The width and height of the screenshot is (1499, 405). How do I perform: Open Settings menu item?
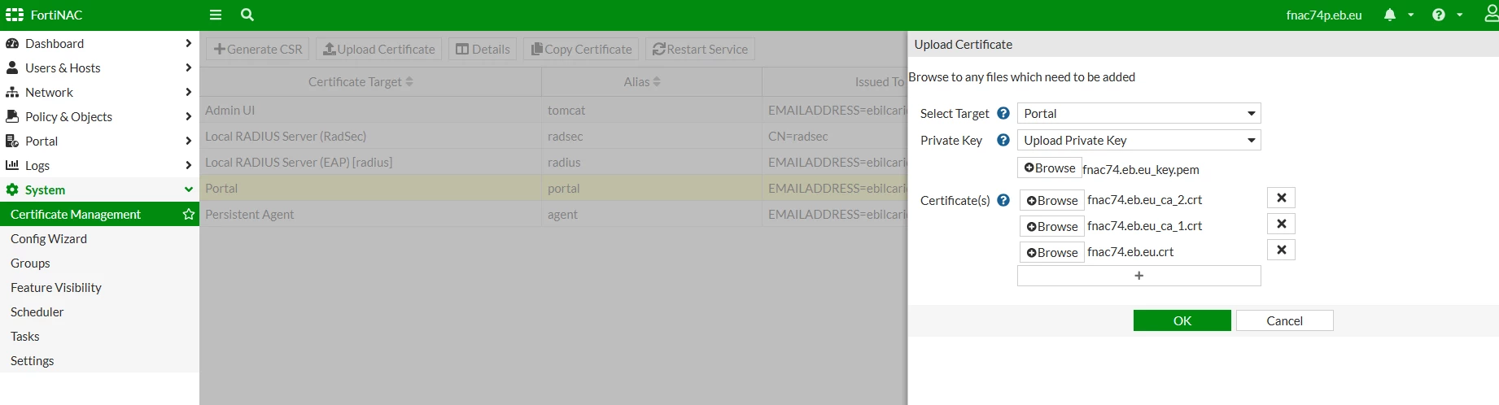(99, 361)
